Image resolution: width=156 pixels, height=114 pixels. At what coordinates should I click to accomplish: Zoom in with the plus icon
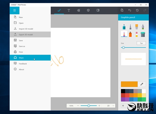pos(99,106)
